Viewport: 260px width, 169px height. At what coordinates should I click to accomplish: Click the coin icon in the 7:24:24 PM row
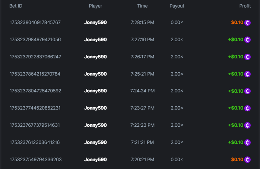coord(247,91)
